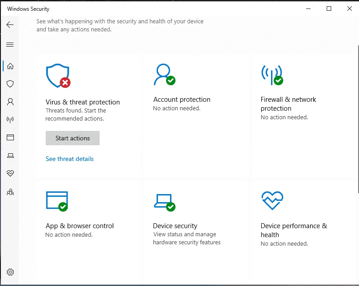Click 'No action needed.' under Device performance & health
Screen dimensions: 359x286
(x=285, y=244)
